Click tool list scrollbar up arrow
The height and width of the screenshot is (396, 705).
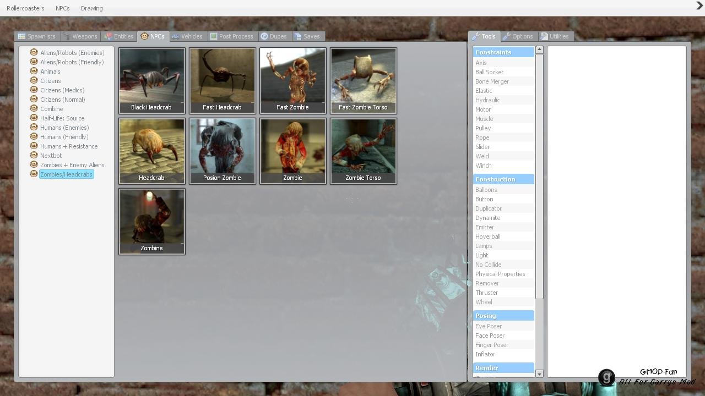[x=539, y=50]
